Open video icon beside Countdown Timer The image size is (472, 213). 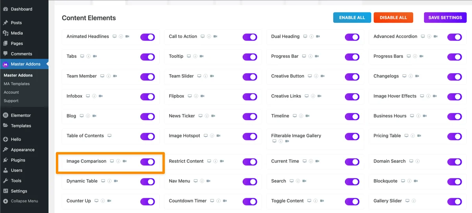[x=225, y=201]
